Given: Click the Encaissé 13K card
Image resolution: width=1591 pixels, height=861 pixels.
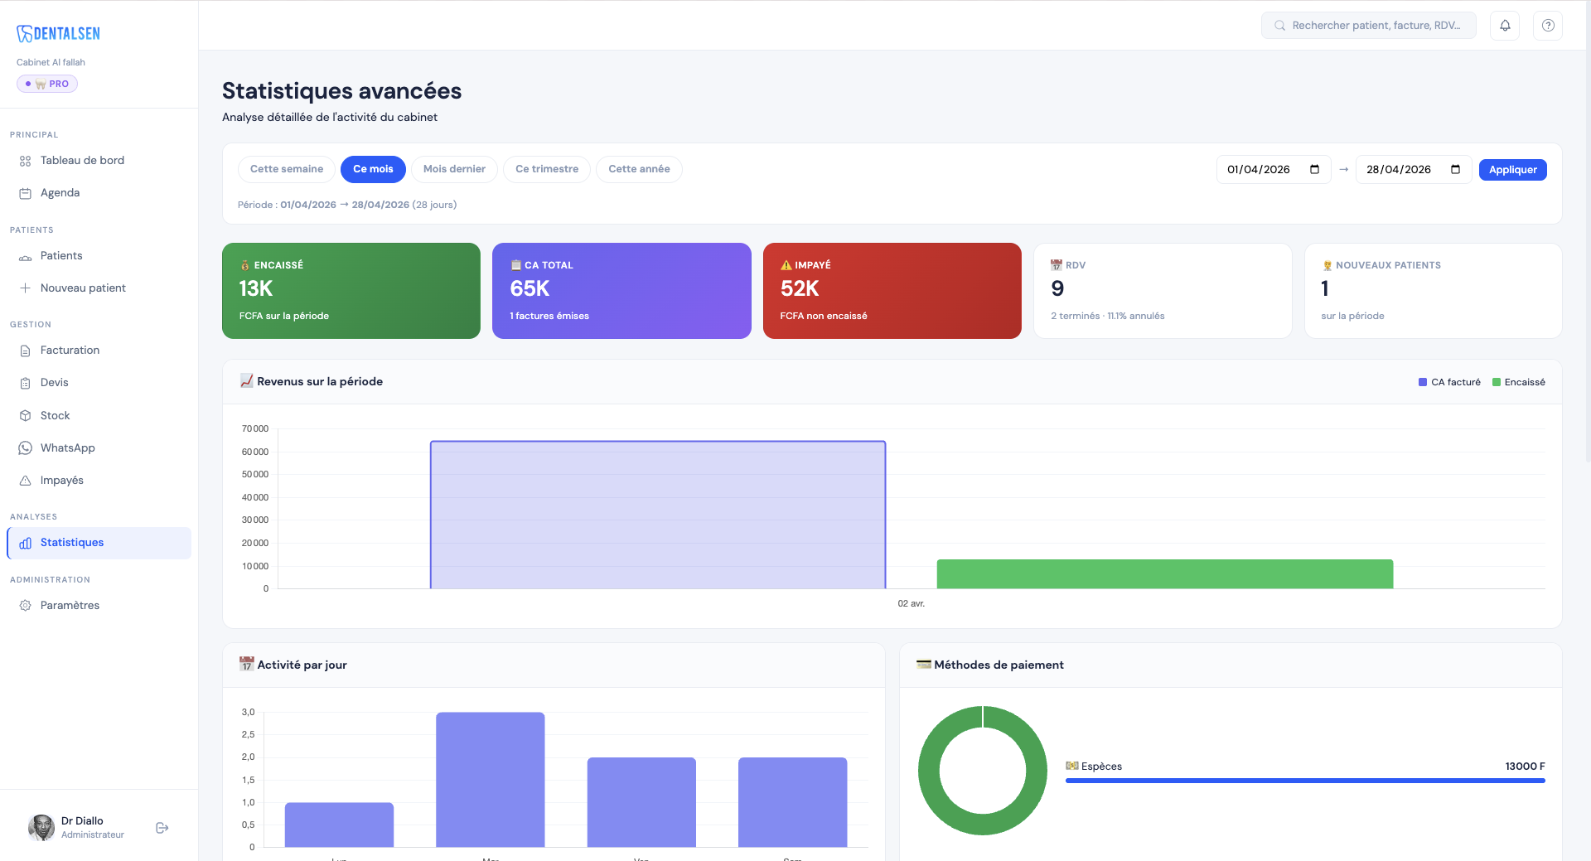Looking at the screenshot, I should click(x=351, y=291).
